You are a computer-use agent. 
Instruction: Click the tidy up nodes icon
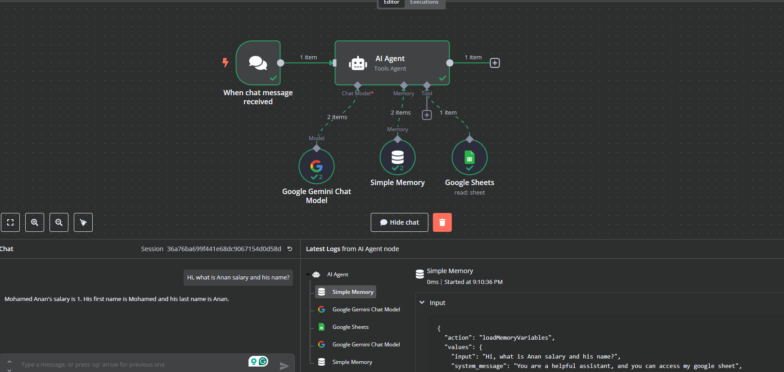click(83, 222)
